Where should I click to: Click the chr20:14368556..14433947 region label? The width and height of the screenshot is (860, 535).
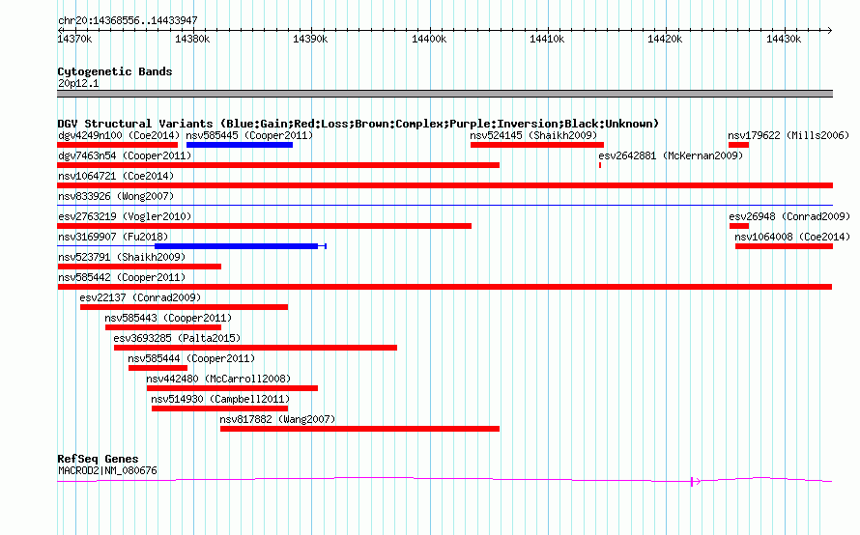tap(128, 20)
